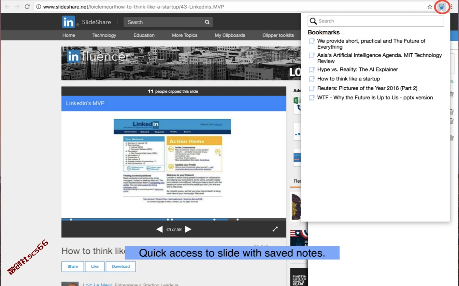Click bookmark icon beside 'Reuters: Pictures of the Year'
The width and height of the screenshot is (459, 286).
(312, 88)
